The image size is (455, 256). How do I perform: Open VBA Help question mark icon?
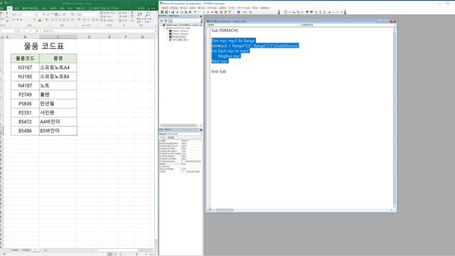(x=239, y=12)
